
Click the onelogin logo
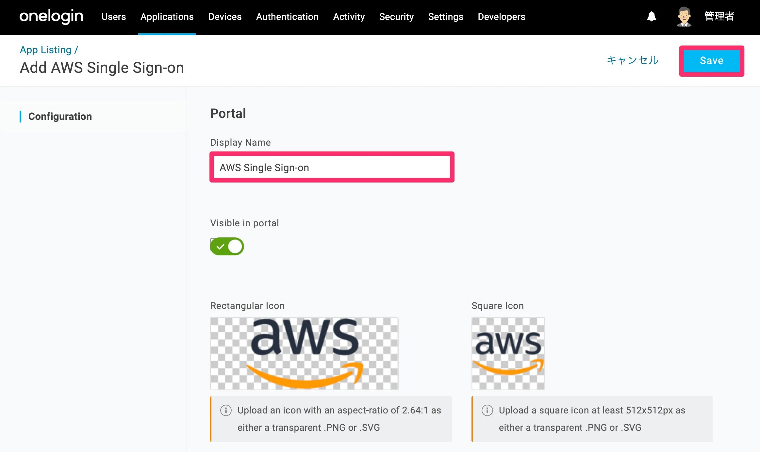coord(51,16)
